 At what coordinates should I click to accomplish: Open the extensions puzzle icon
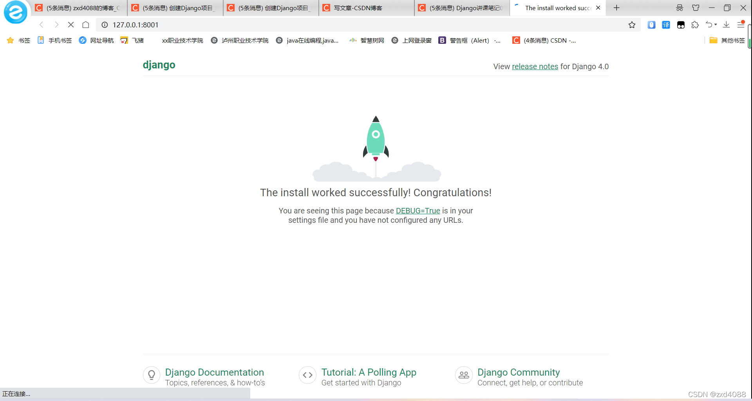(x=695, y=25)
